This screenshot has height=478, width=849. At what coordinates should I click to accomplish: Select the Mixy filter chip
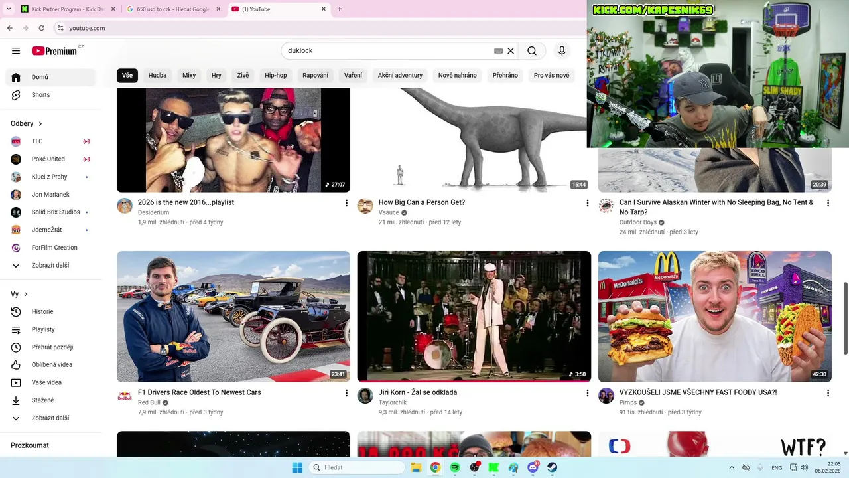(x=189, y=76)
